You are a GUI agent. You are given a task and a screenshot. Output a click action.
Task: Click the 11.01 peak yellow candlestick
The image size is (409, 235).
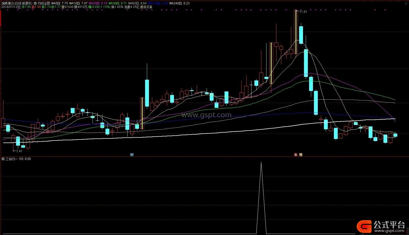[x=296, y=32]
